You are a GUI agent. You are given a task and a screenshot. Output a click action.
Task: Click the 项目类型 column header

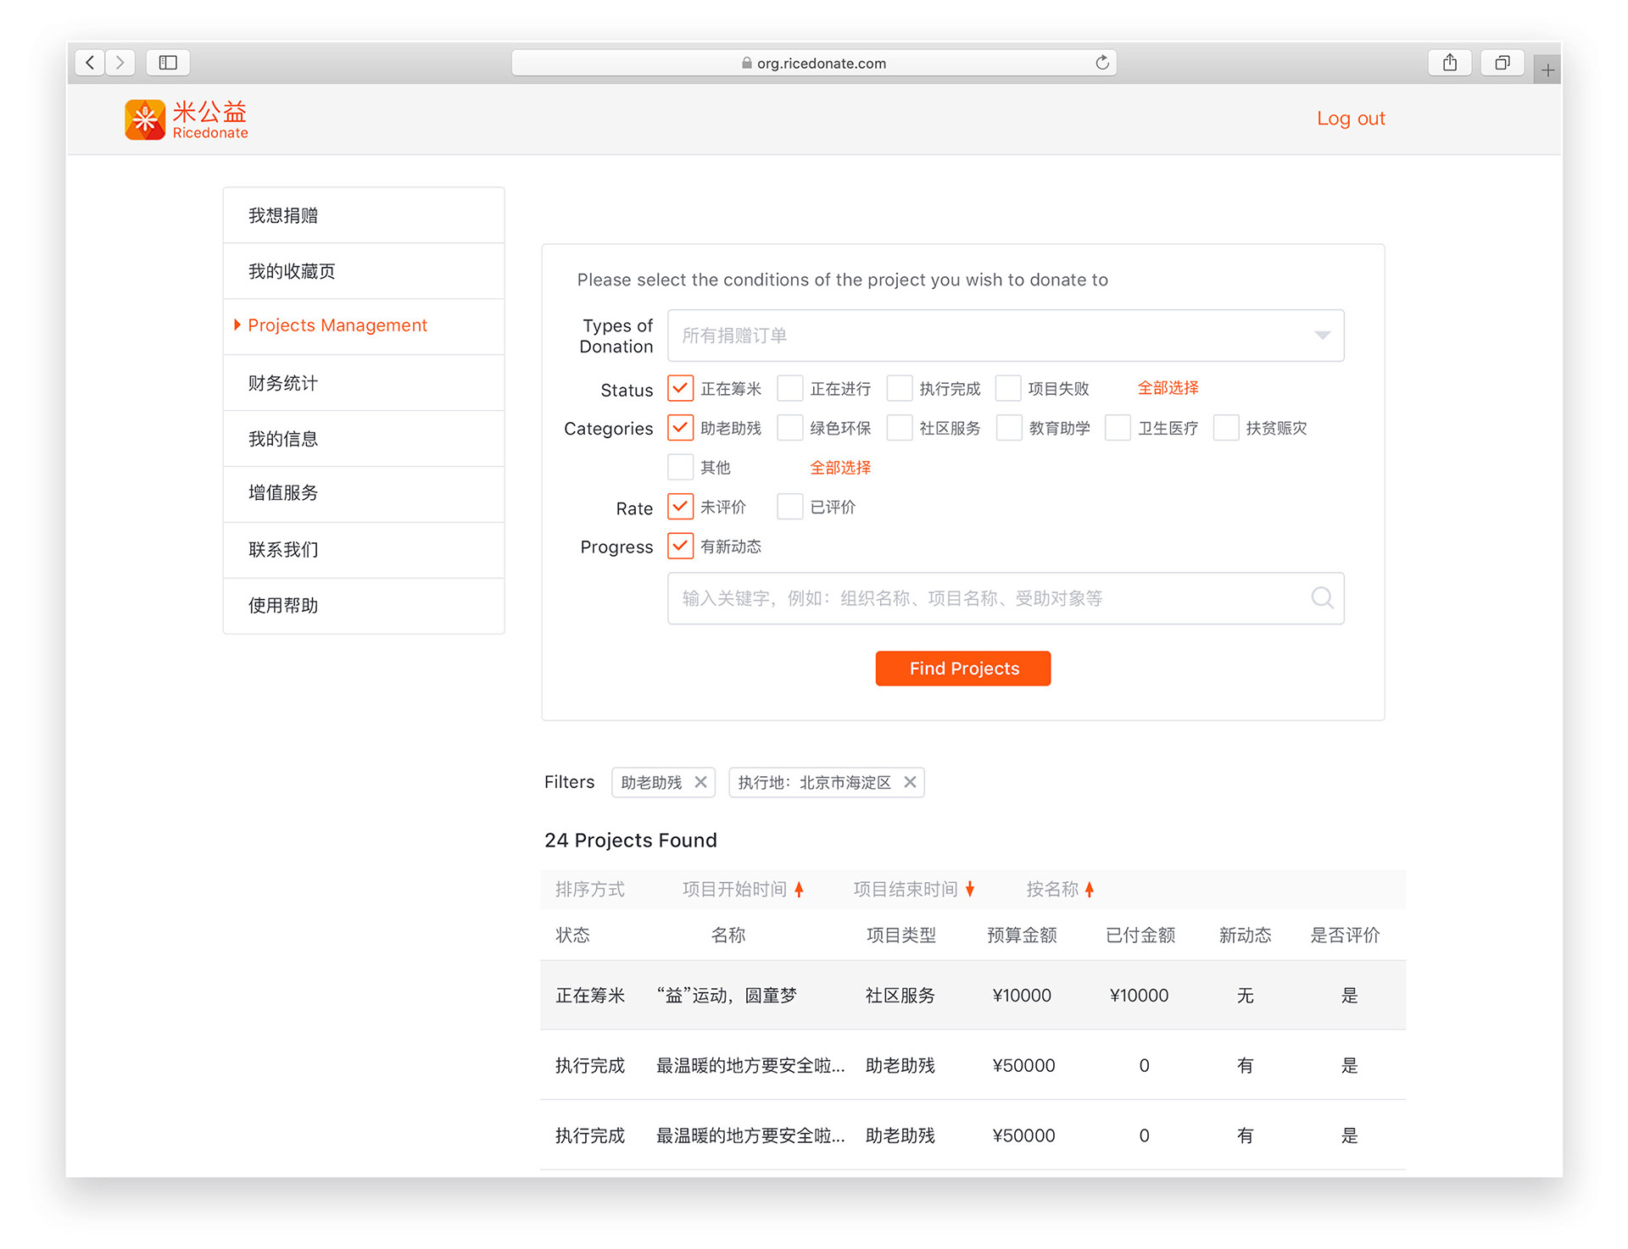click(900, 935)
